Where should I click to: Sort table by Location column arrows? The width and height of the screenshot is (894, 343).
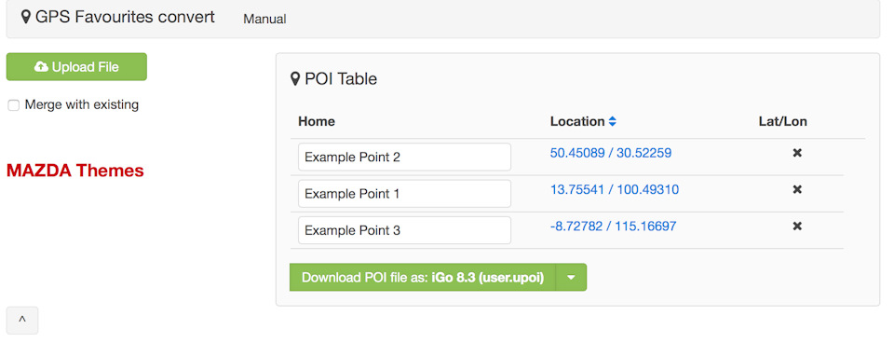613,121
